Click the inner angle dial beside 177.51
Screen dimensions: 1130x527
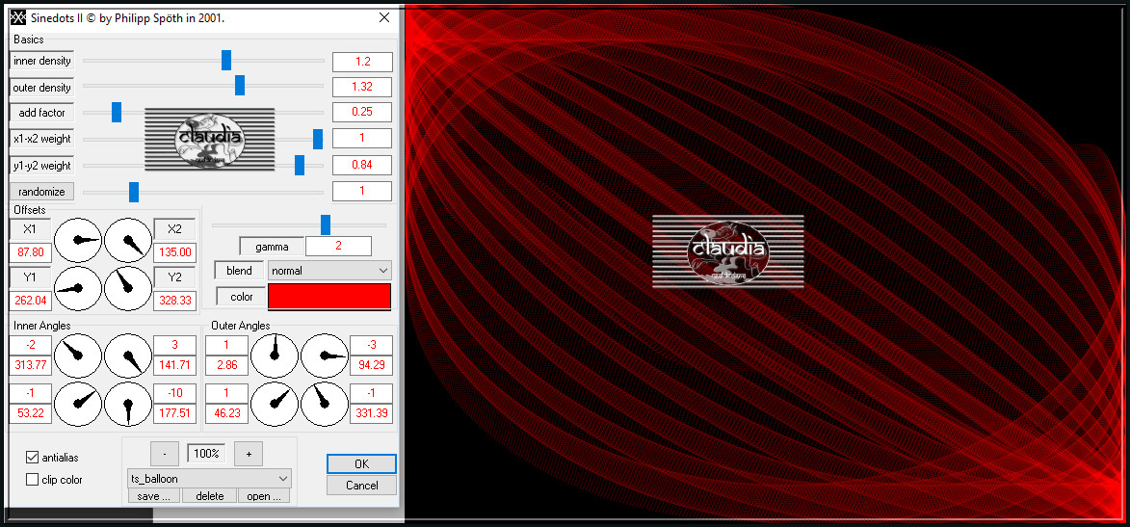coord(128,405)
